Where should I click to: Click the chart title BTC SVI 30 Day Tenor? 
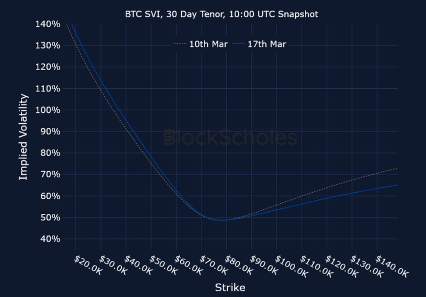[222, 14]
